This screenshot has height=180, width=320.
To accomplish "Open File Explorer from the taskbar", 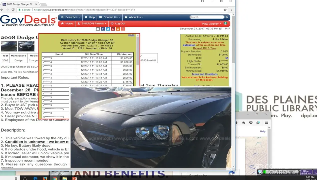I will pyautogui.click(x=64, y=178).
